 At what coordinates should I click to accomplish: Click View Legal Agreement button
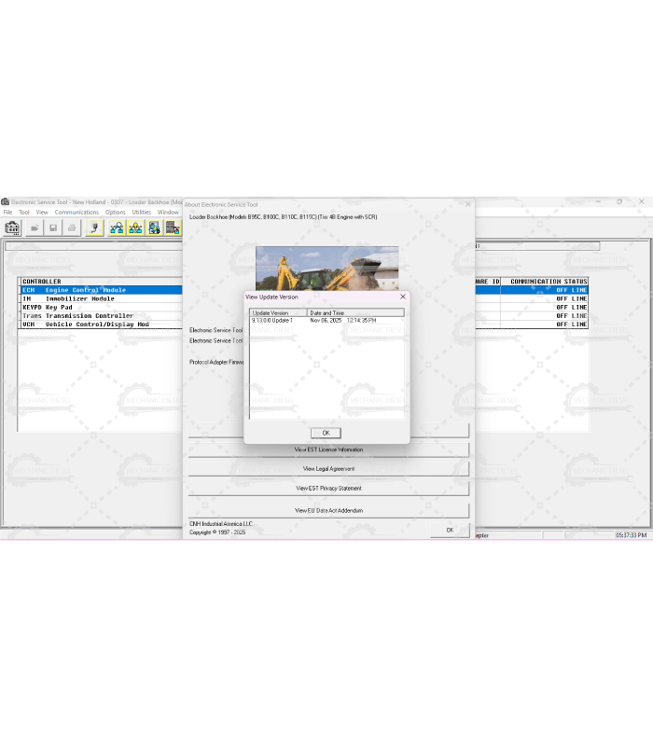pyautogui.click(x=328, y=469)
